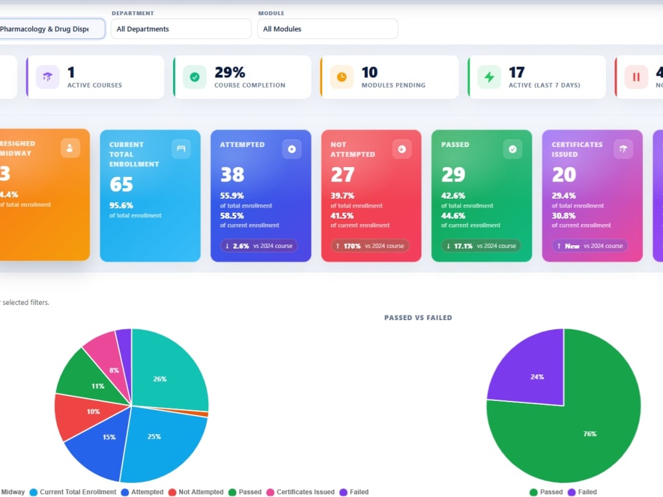Click the 17.1% vs 2024 course badge
This screenshot has height=497, width=663.
481,246
